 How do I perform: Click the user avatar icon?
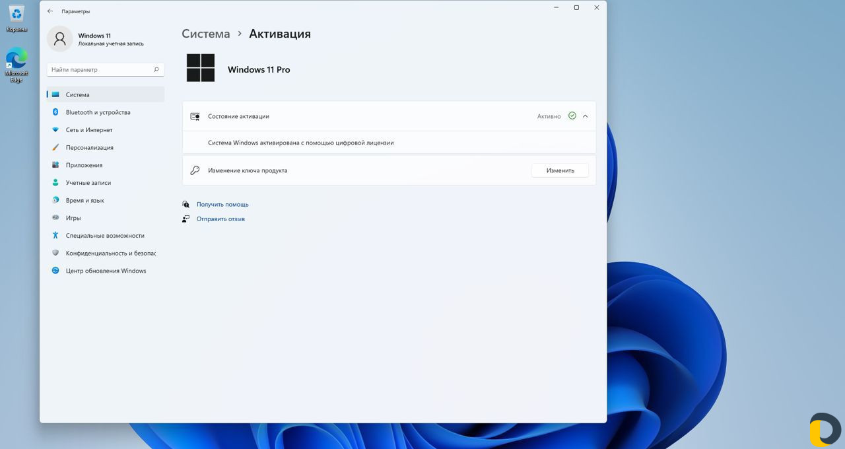[60, 39]
